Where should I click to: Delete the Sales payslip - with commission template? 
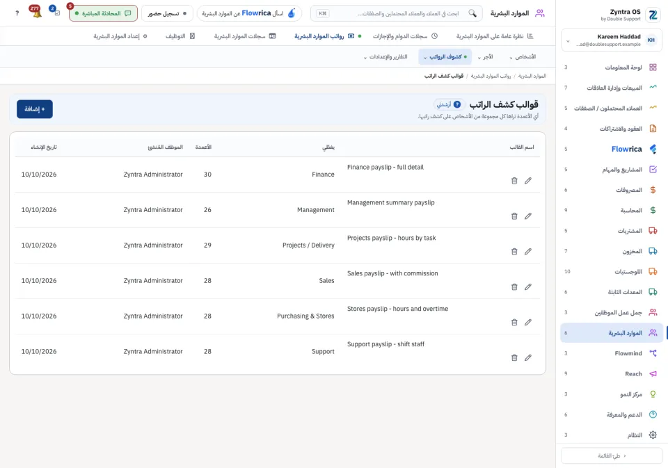(514, 287)
